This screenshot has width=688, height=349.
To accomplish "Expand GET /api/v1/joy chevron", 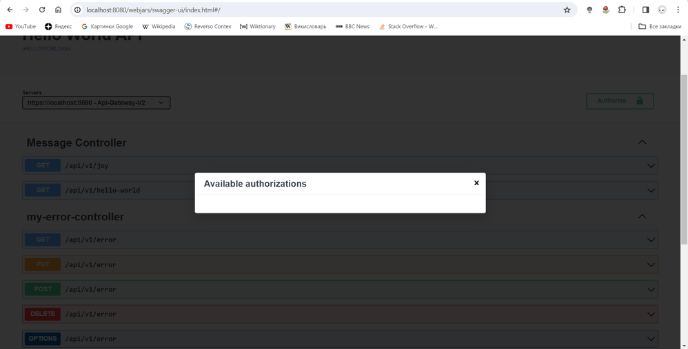I will pos(651,165).
